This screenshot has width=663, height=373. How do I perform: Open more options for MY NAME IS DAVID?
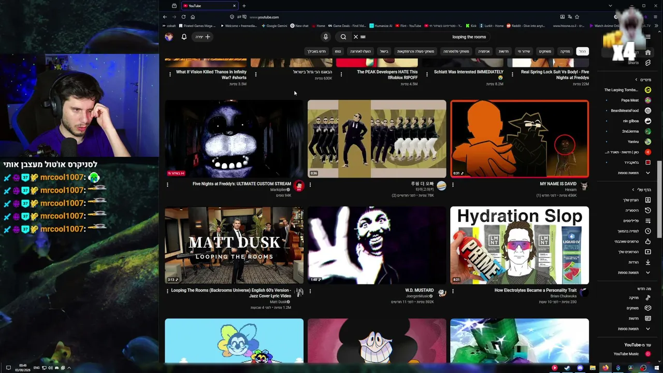click(453, 184)
